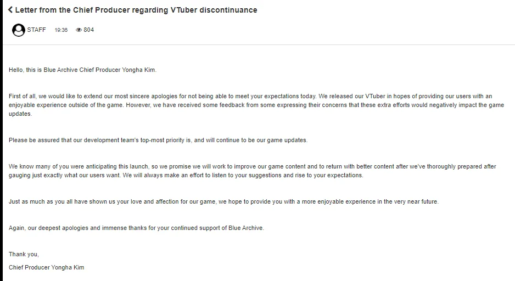This screenshot has width=515, height=281.
Task: Click the post title about VTuber discontinuance
Action: tap(136, 10)
